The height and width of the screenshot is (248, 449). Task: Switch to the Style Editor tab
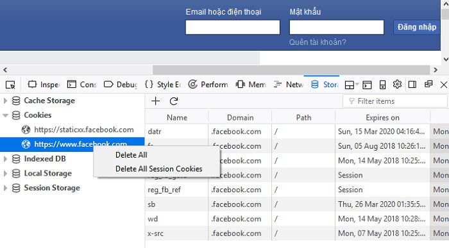pyautogui.click(x=163, y=85)
